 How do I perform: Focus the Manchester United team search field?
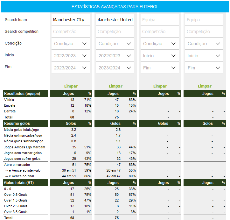(115, 20)
